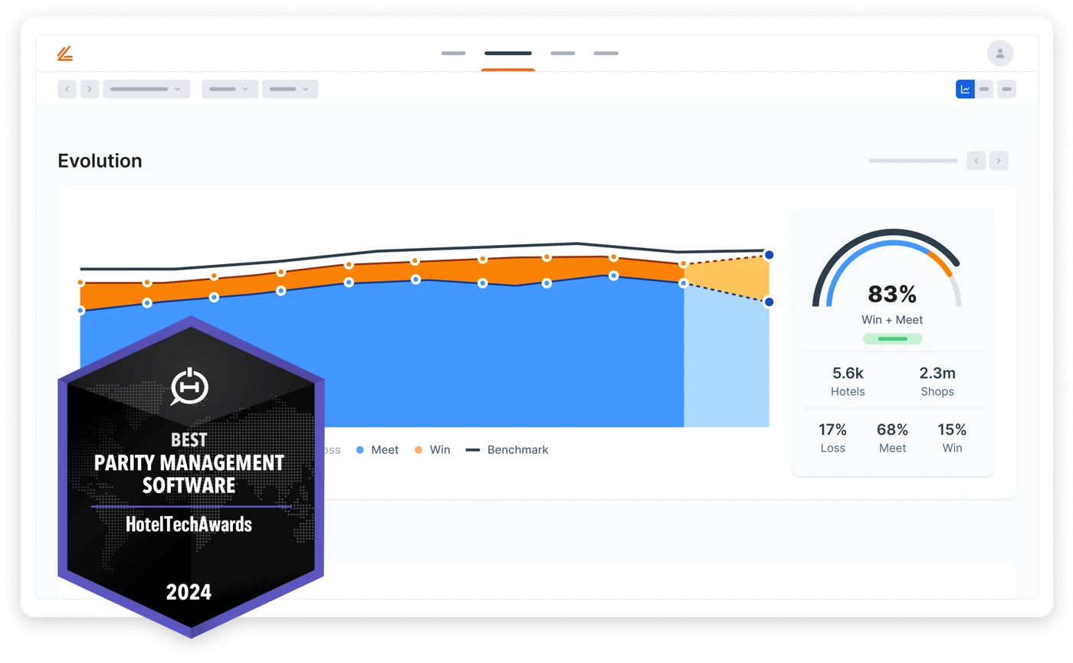Go back with the filter toolbar's left chevron

(x=67, y=90)
